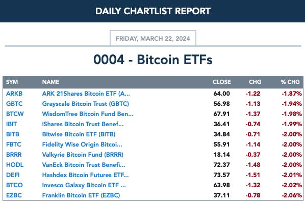The height and width of the screenshot is (203, 305).
Task: Click Grayscale Bitcoin Trust (GBTC) name
Action: coord(86,104)
